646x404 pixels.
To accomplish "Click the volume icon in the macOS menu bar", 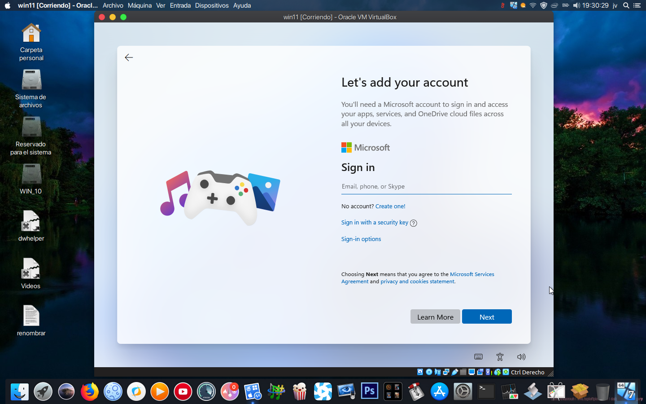I will click(x=576, y=5).
